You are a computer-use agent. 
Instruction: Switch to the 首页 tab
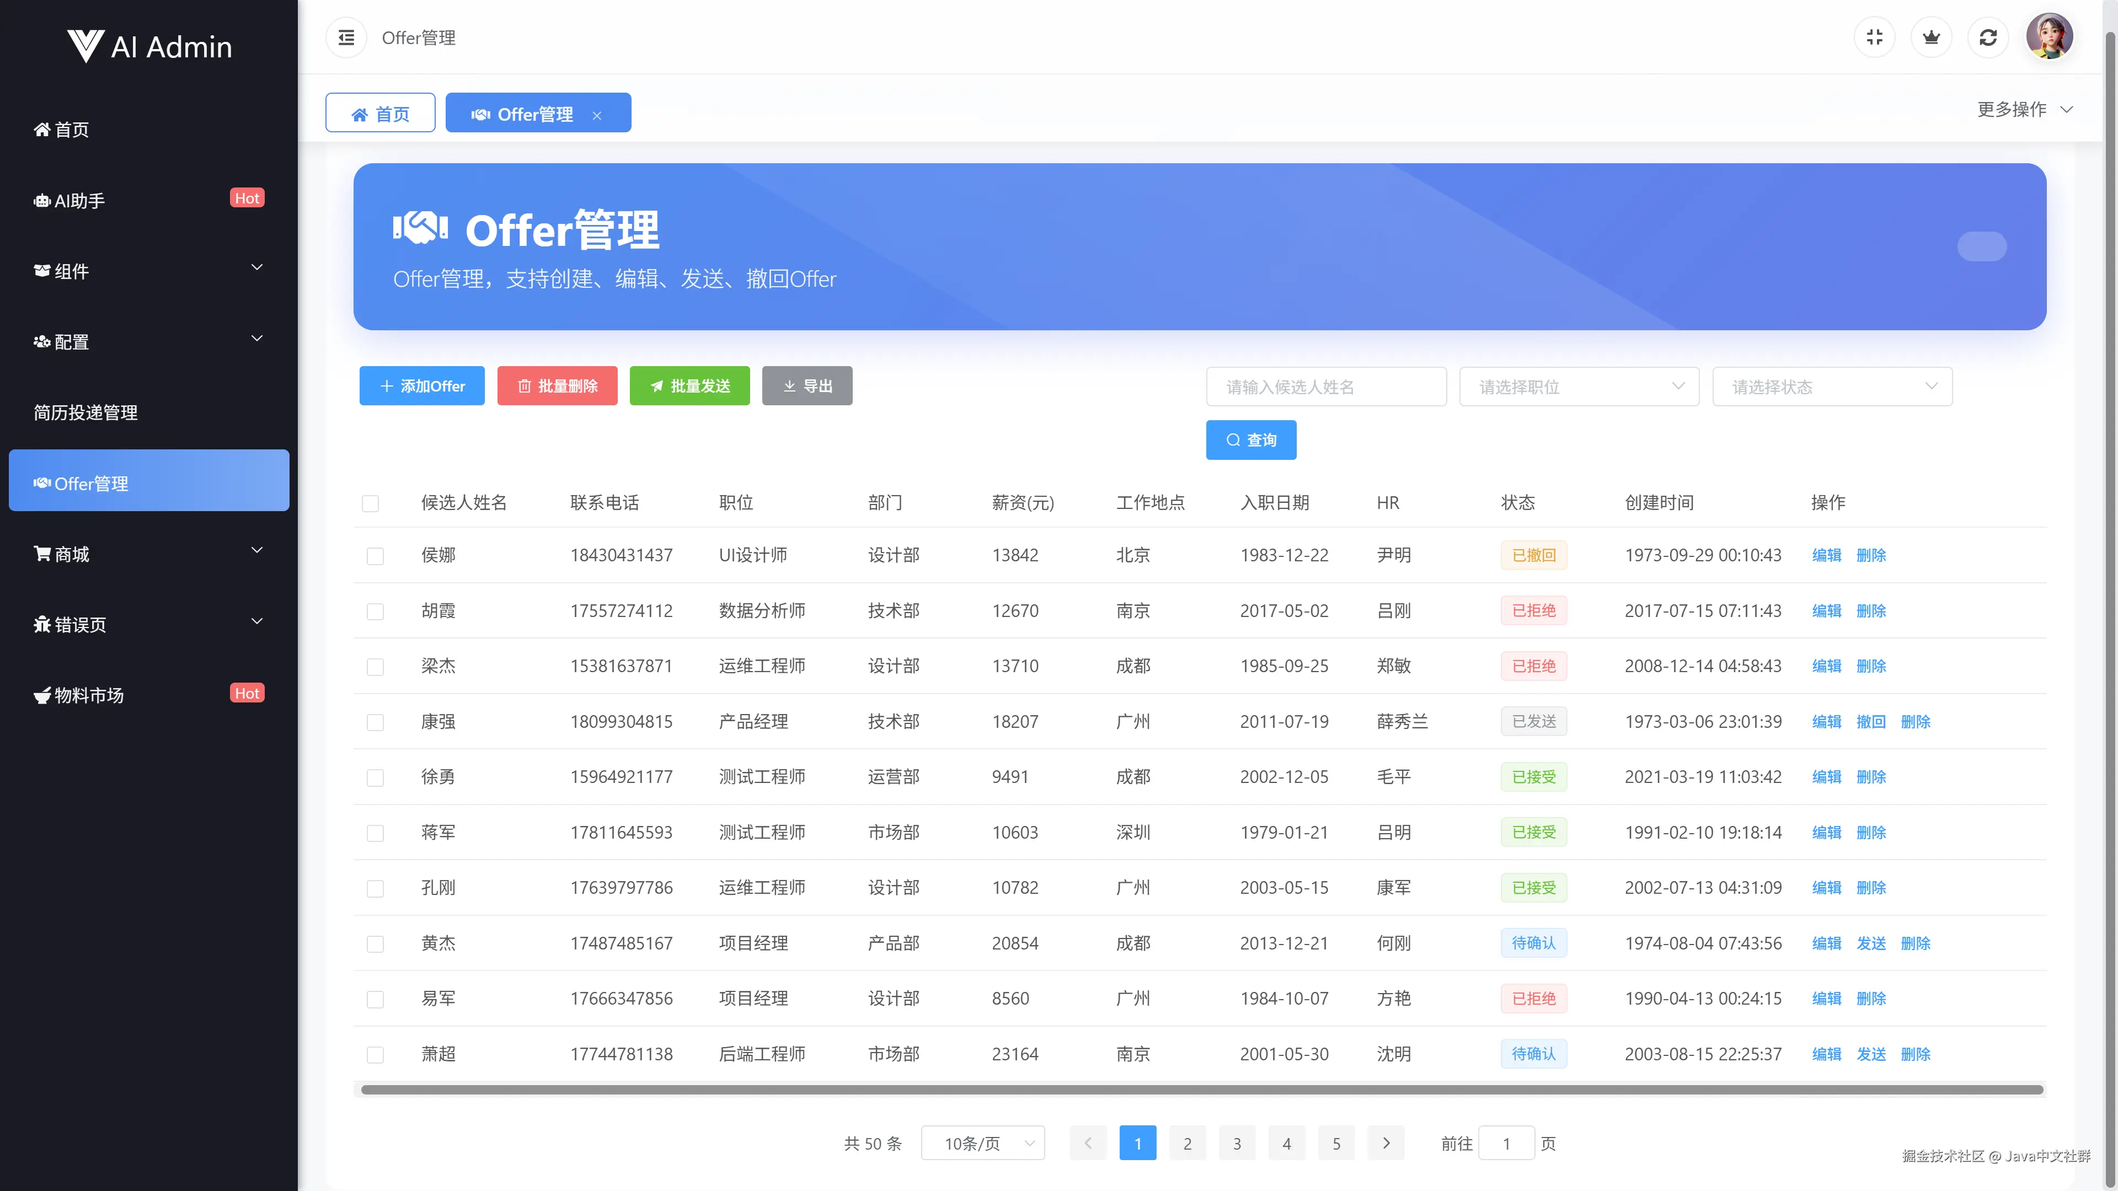380,114
